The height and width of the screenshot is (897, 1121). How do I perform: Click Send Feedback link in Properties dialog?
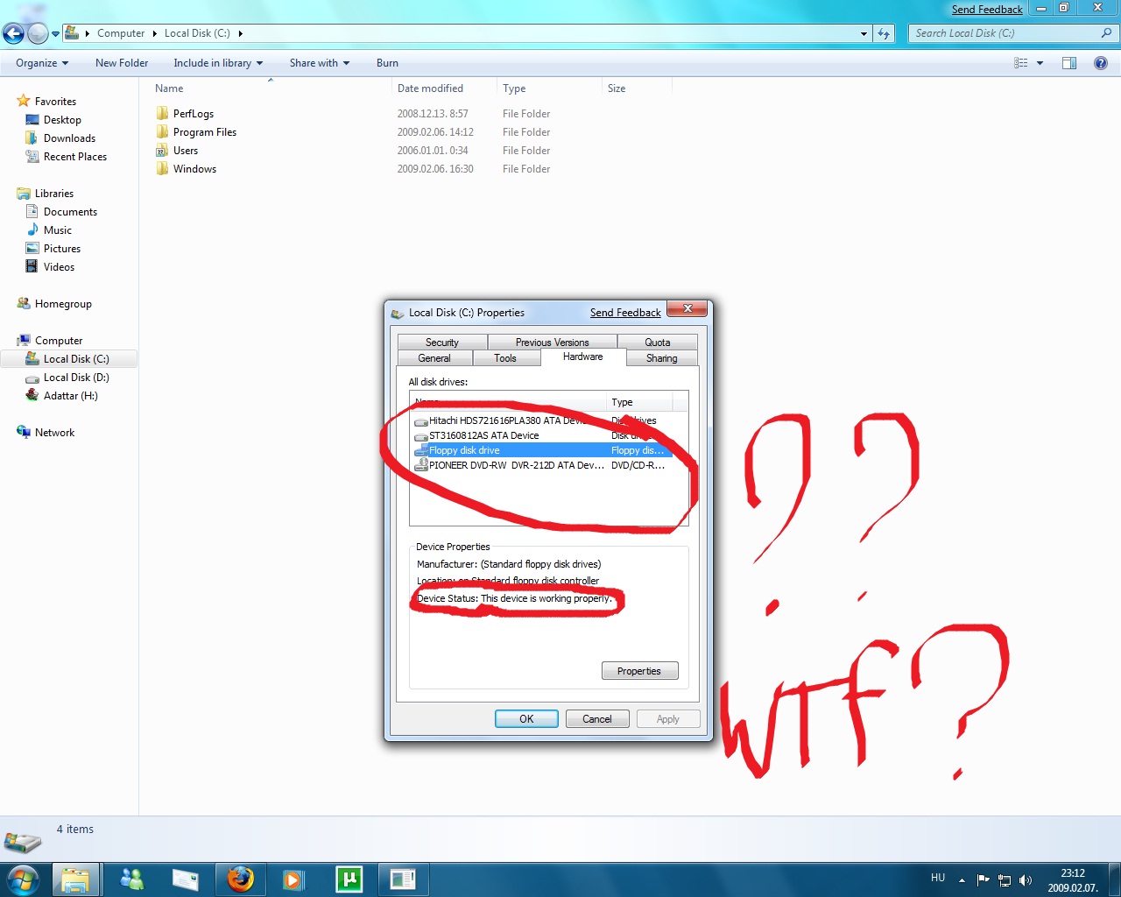[625, 313]
